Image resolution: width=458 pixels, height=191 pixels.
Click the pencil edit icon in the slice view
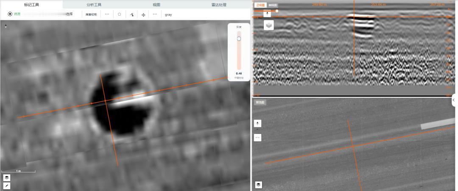click(7, 186)
